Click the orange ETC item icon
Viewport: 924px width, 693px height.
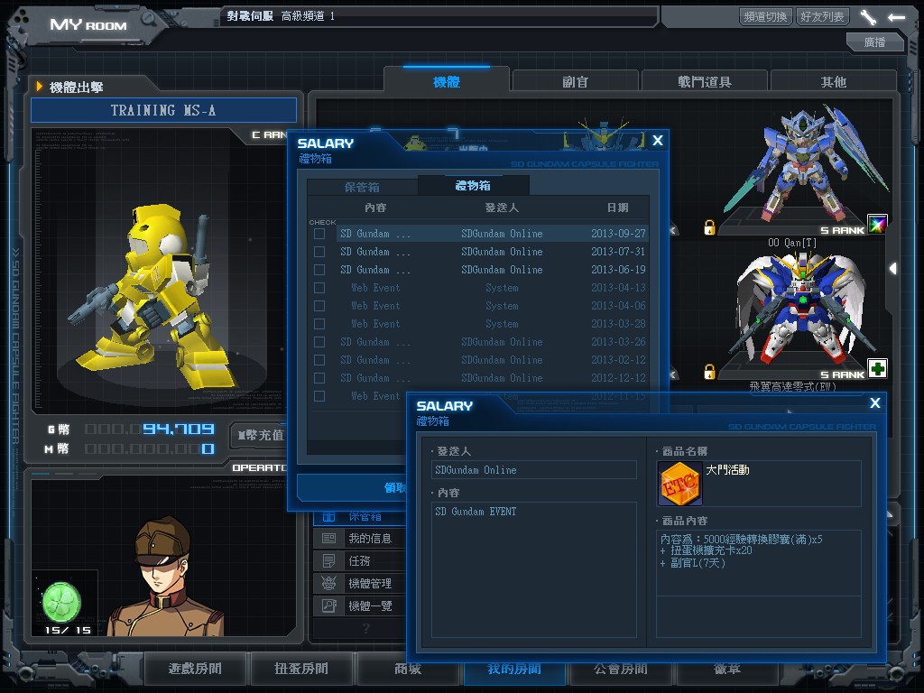click(679, 484)
